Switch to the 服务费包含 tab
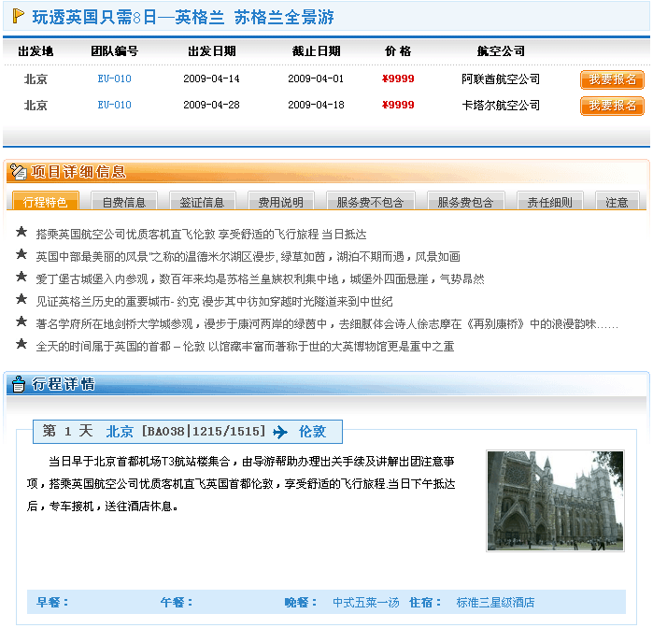The width and height of the screenshot is (653, 628). point(465,201)
